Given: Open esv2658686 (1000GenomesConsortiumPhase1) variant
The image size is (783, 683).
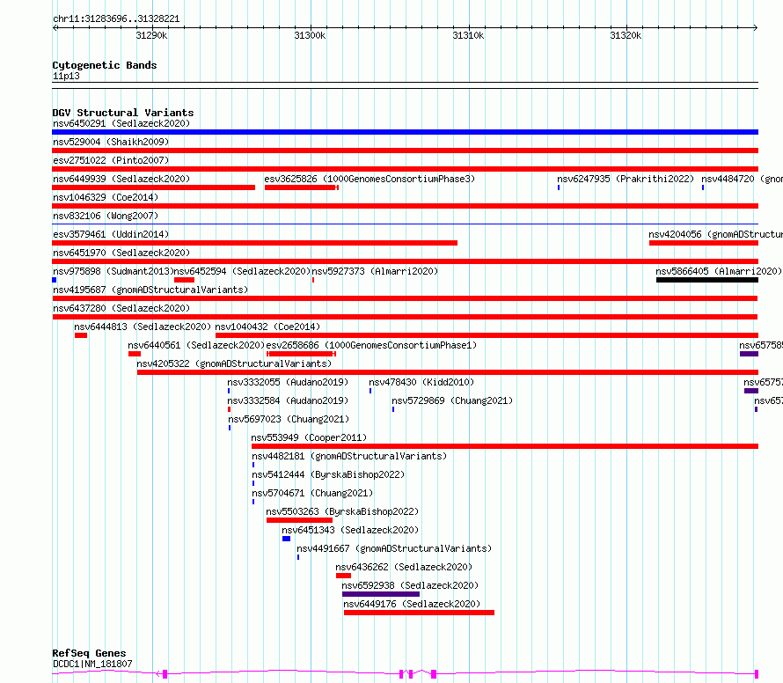Looking at the screenshot, I should (x=371, y=345).
